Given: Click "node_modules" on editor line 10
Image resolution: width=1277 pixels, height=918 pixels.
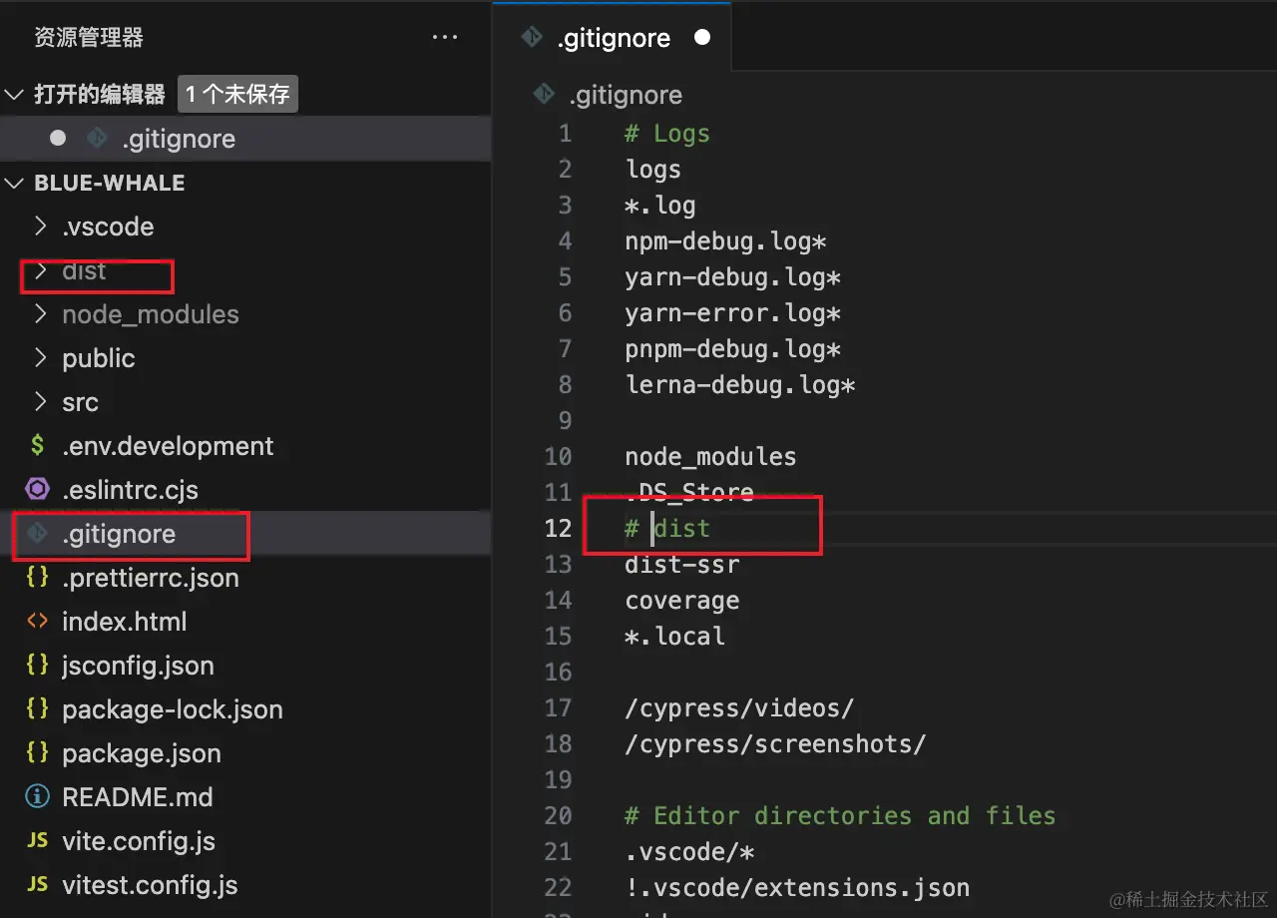Looking at the screenshot, I should (711, 457).
